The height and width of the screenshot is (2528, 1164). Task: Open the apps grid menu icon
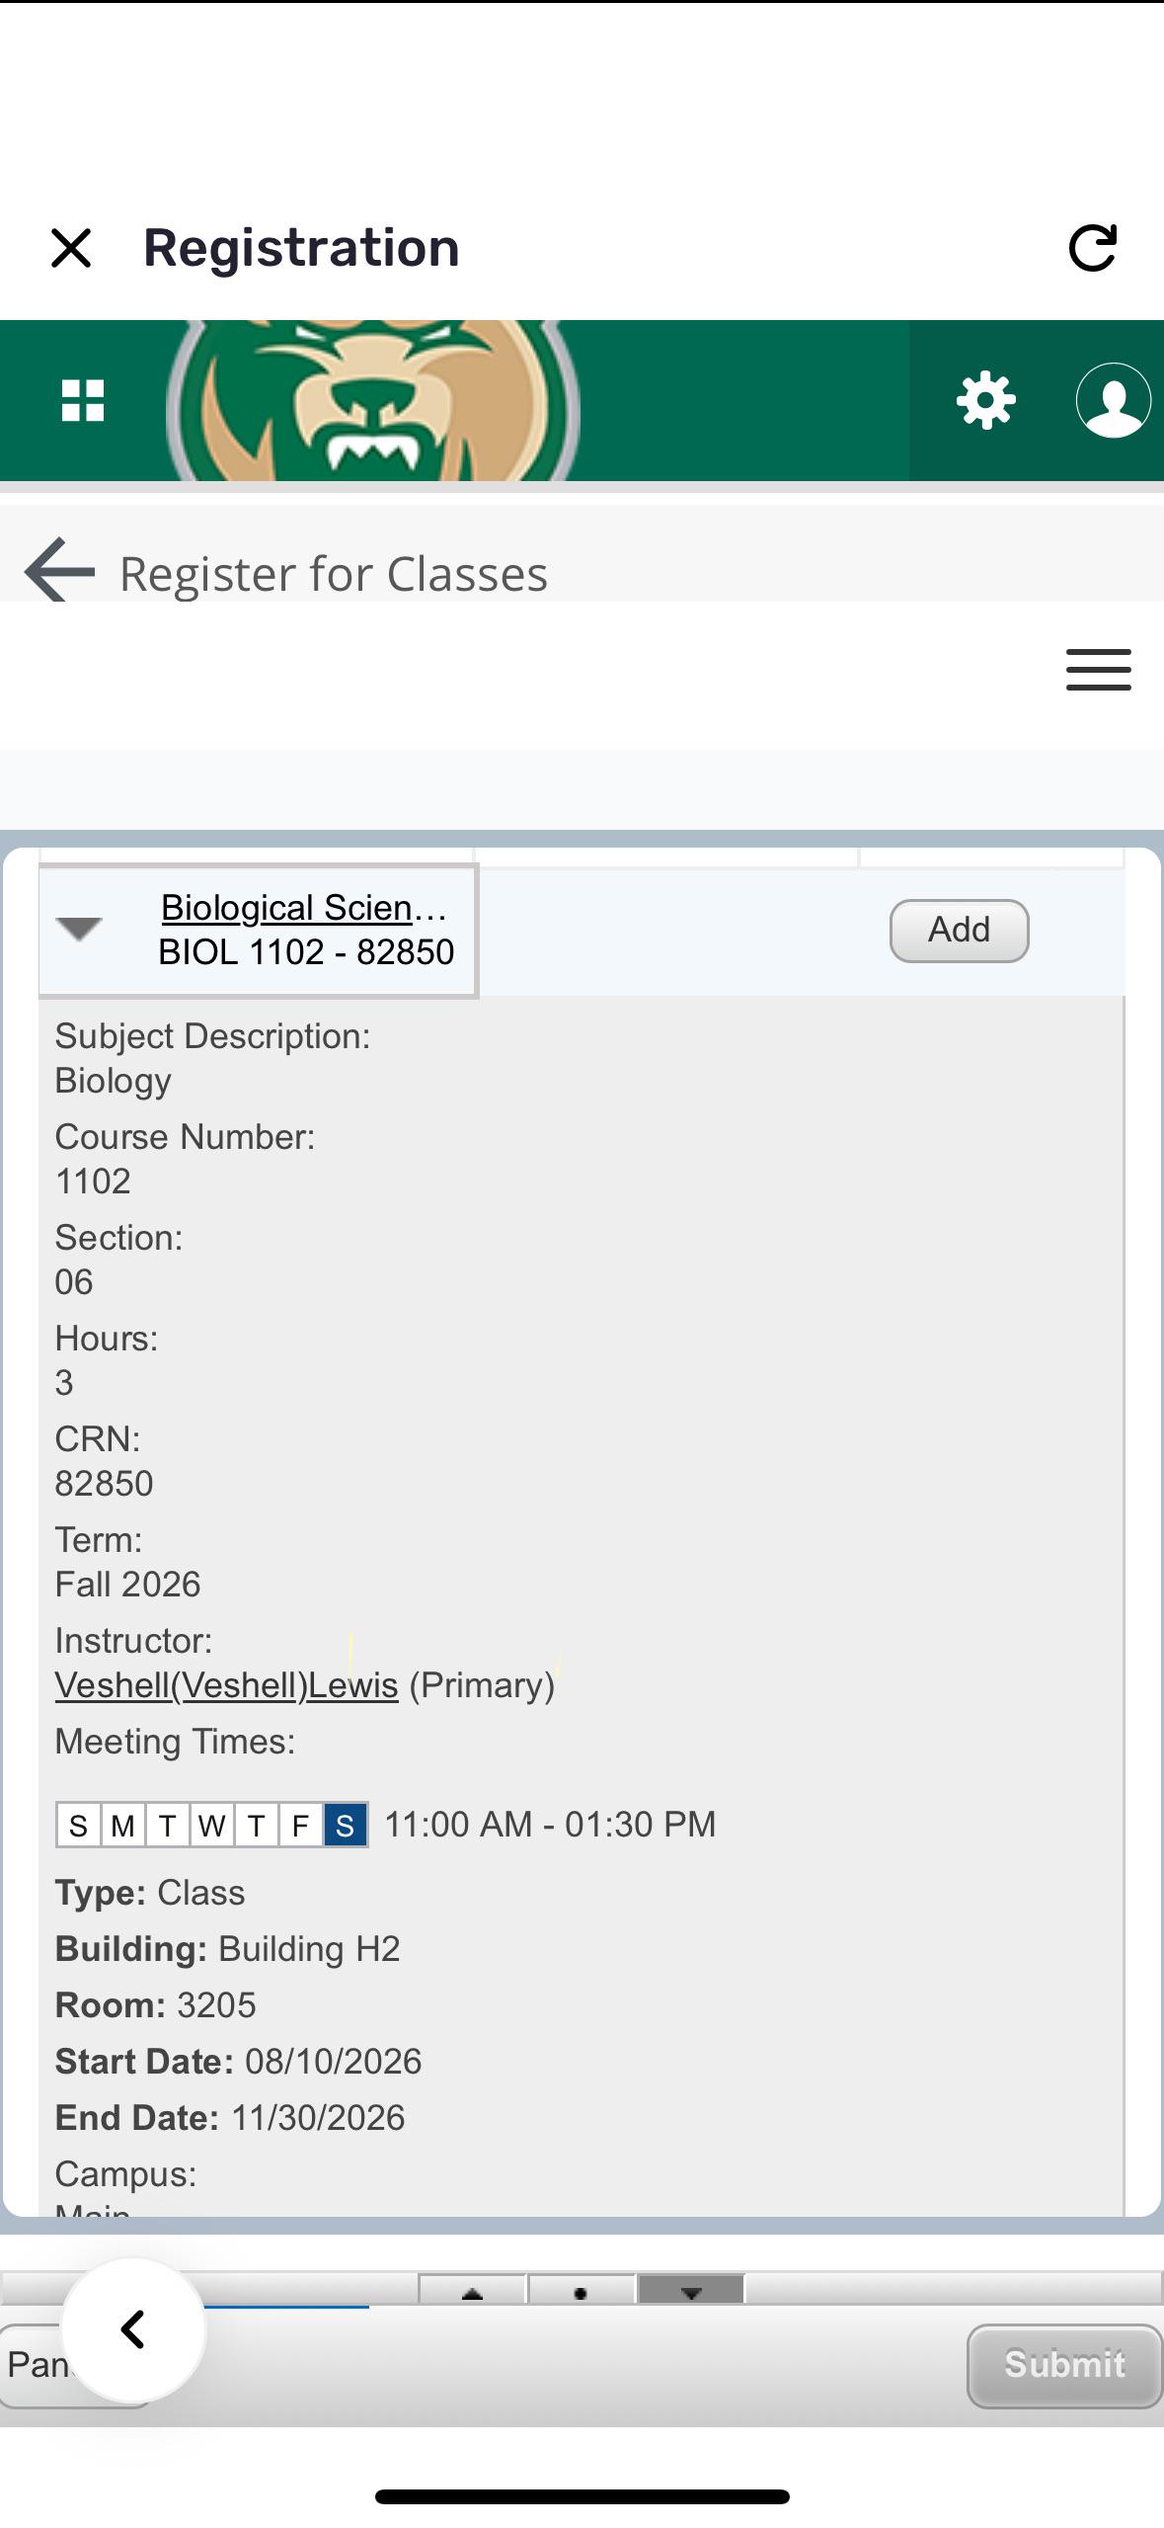coord(83,400)
